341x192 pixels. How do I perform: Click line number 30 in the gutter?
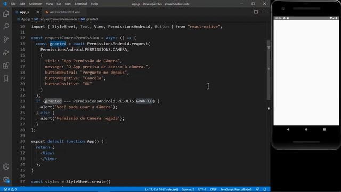(22, 141)
